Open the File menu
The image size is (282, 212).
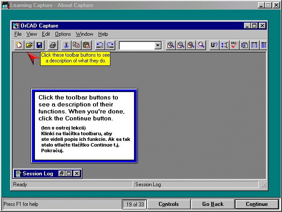point(18,34)
